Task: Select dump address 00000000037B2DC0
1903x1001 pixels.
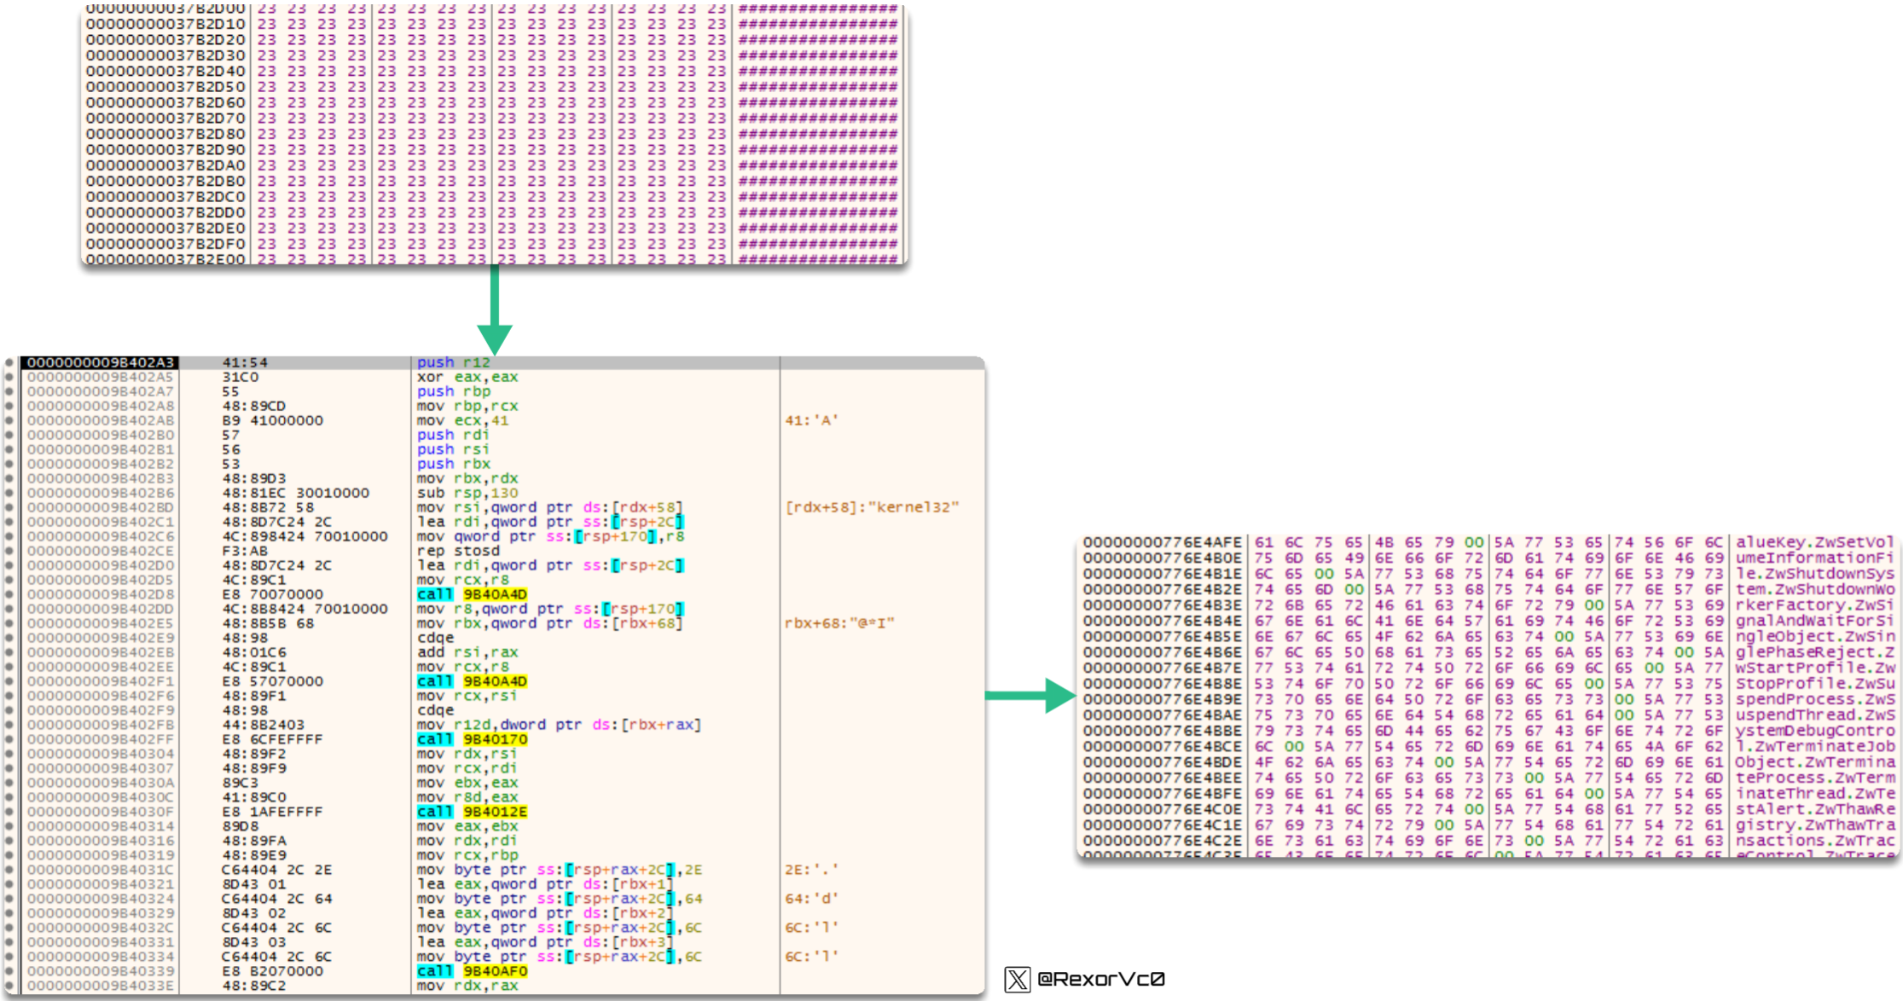Action: tap(165, 198)
